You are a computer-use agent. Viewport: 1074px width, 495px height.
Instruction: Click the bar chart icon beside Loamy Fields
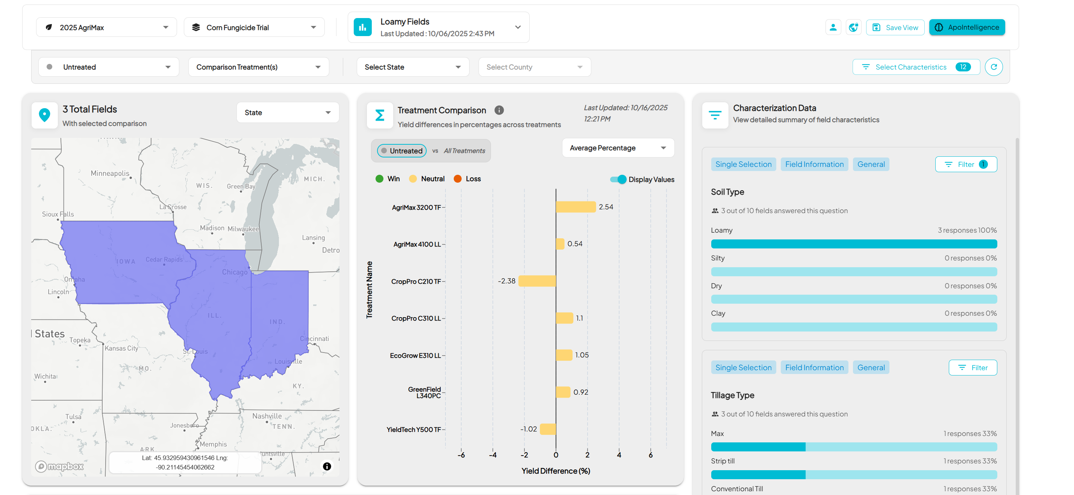click(362, 27)
